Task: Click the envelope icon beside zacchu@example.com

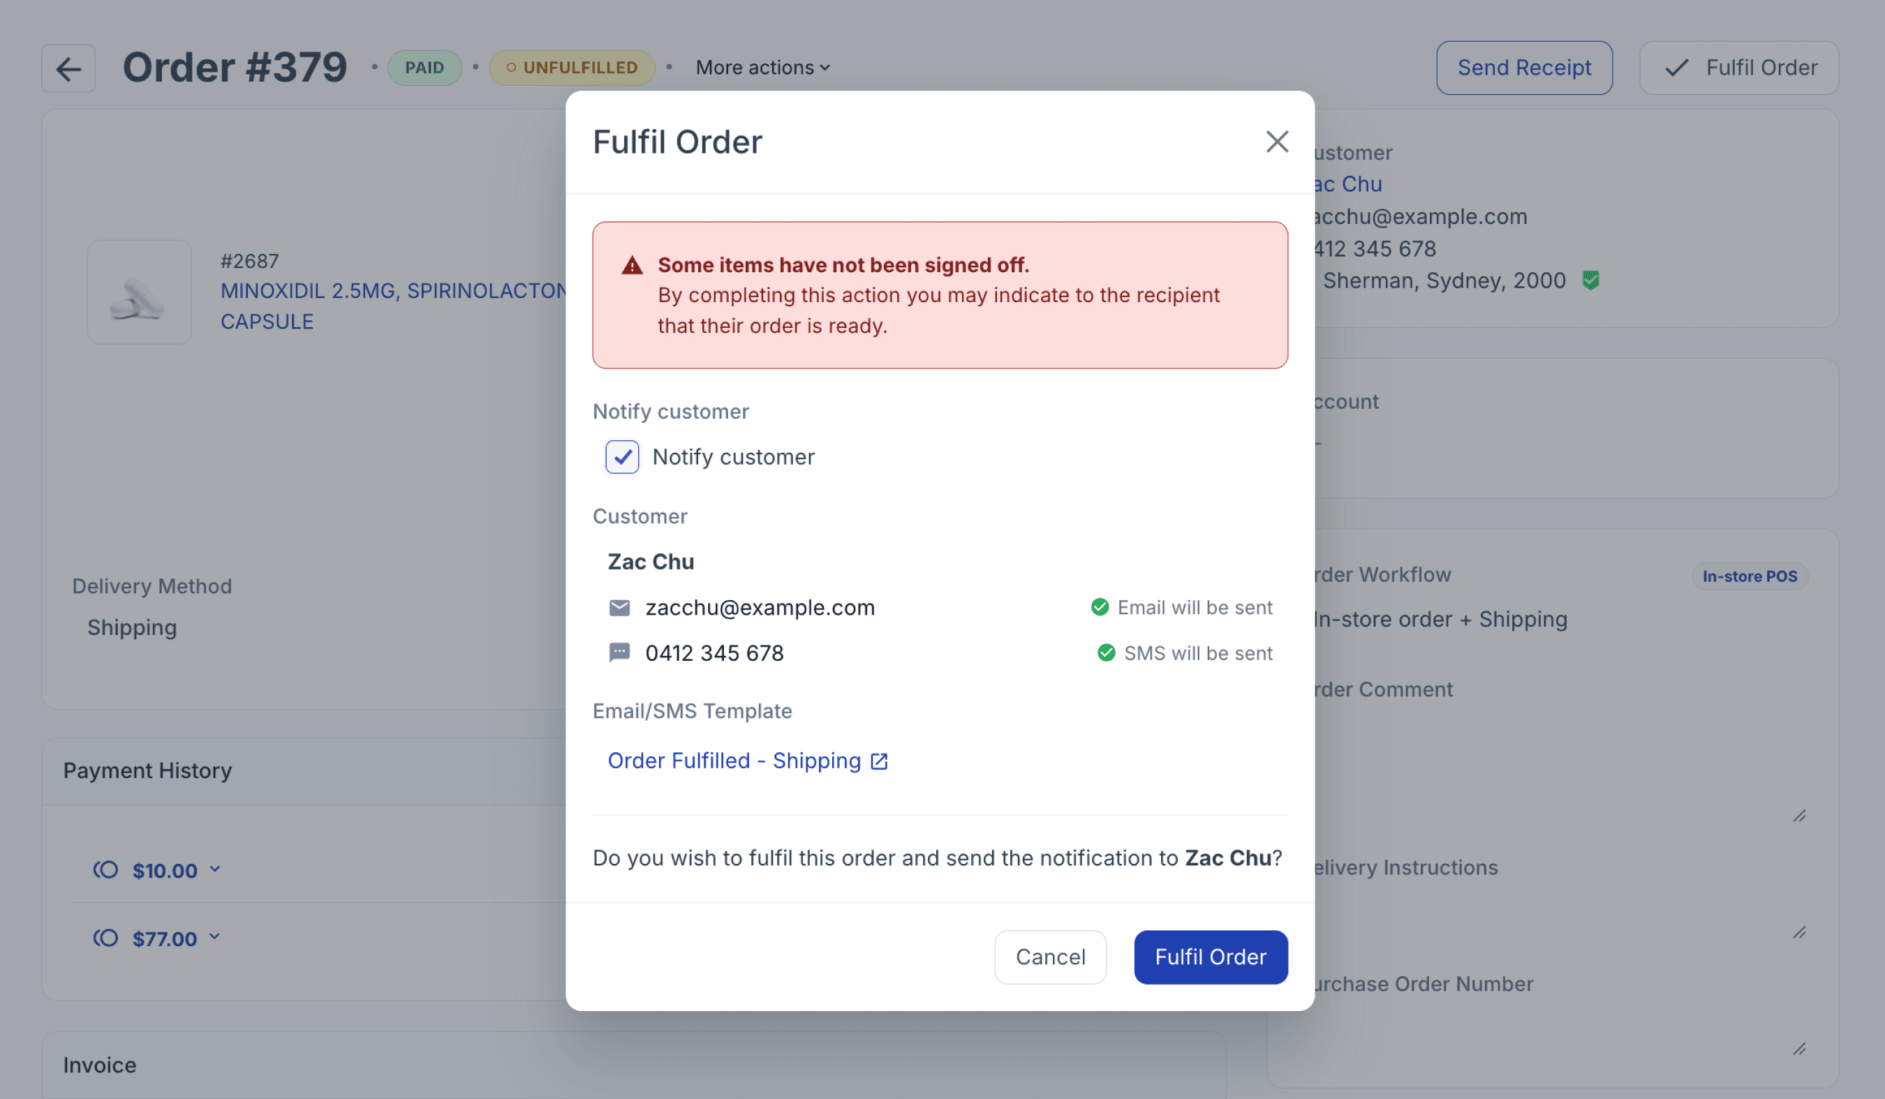Action: click(x=619, y=608)
